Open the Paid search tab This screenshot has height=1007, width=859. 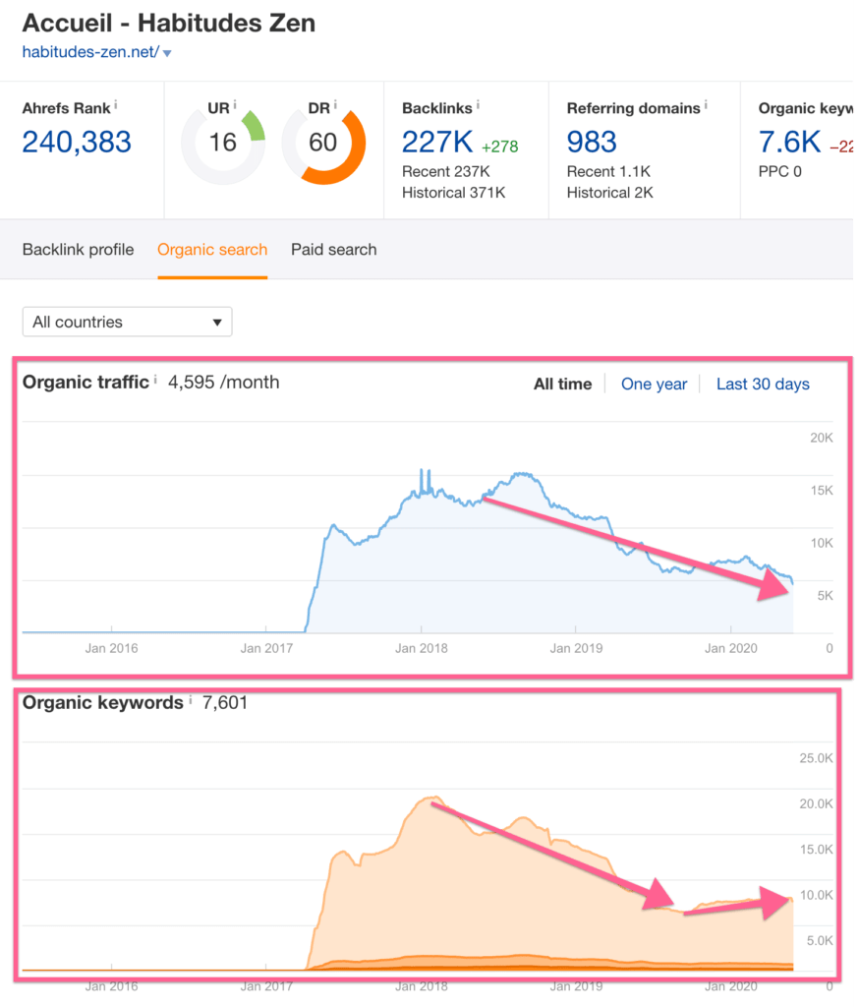[x=334, y=249]
